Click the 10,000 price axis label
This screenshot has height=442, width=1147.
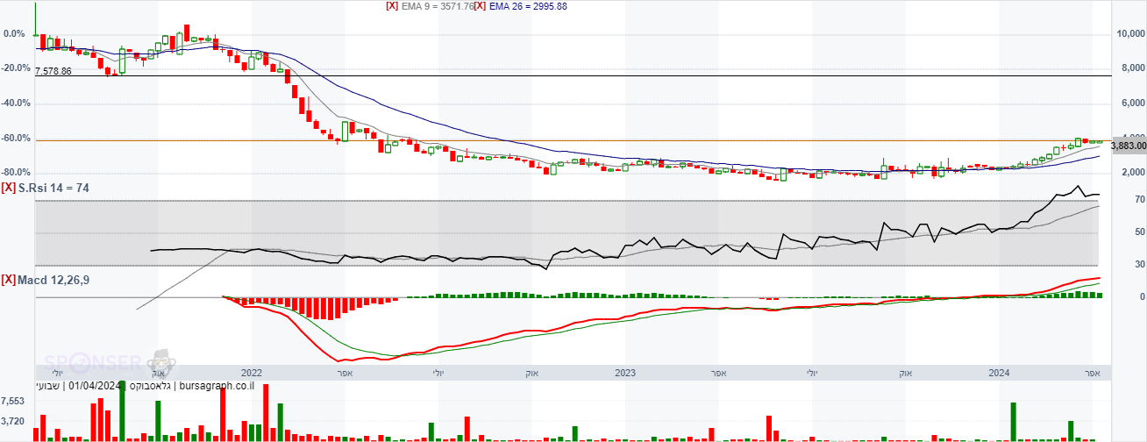coord(1131,34)
